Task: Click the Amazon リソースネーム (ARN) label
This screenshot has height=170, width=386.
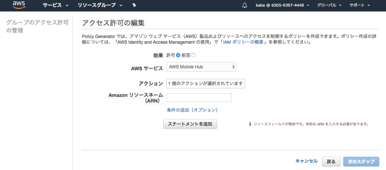Action: (136, 98)
